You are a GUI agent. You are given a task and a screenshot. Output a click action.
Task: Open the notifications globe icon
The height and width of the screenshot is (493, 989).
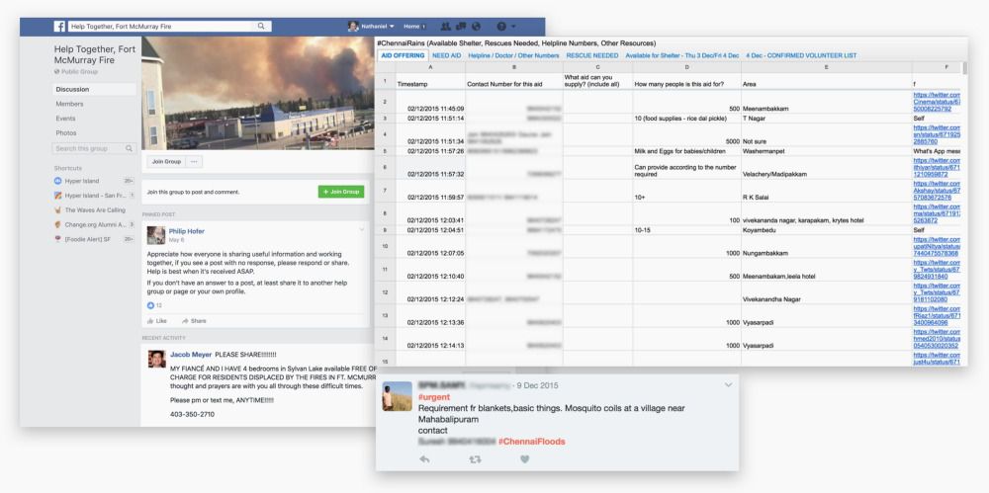[477, 27]
